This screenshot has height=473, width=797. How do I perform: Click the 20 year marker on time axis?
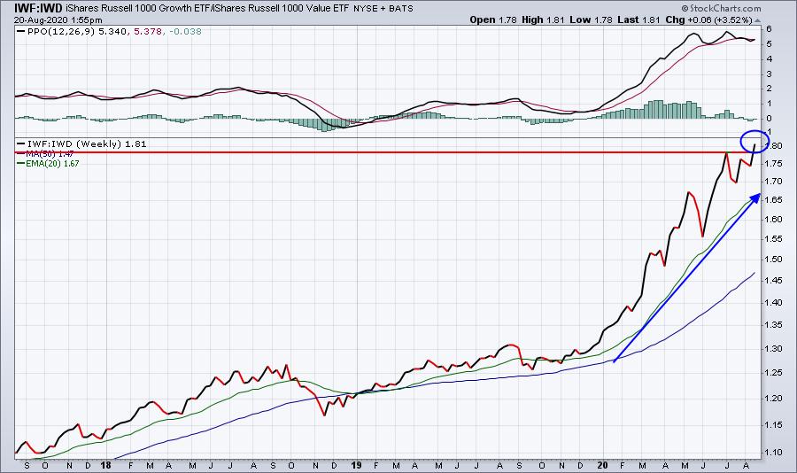click(x=602, y=465)
